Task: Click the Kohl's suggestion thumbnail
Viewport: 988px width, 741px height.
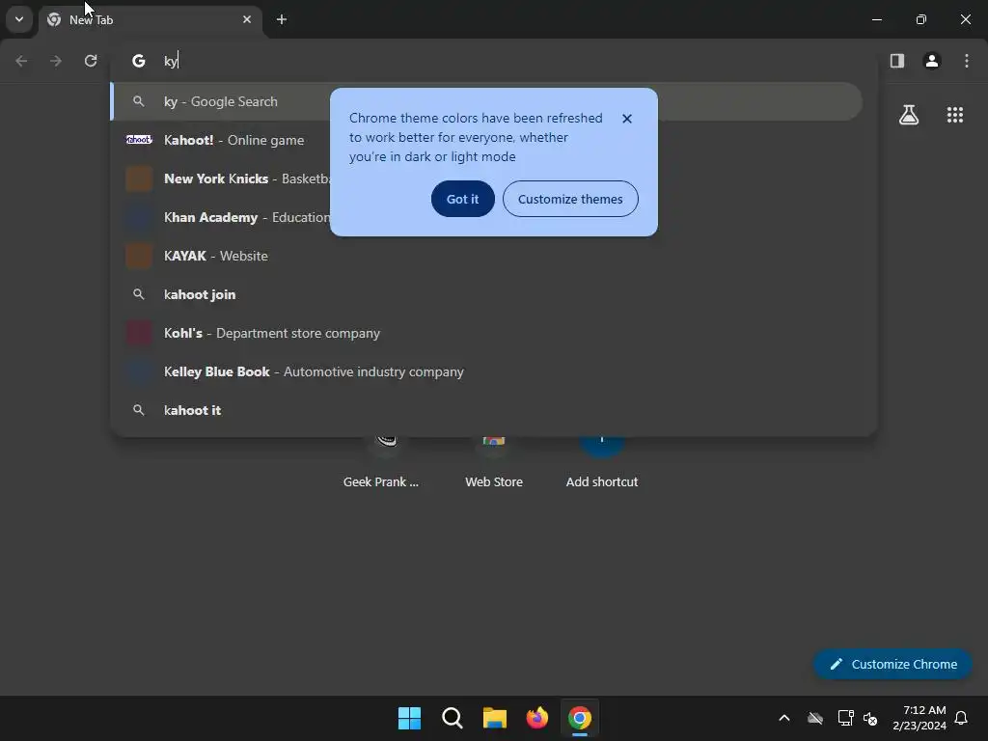Action: point(139,333)
